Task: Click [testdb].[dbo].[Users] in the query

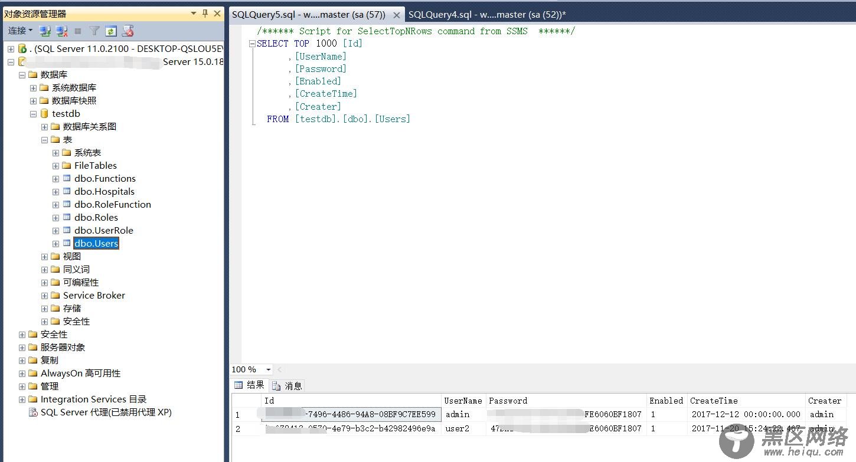Action: pyautogui.click(x=352, y=119)
